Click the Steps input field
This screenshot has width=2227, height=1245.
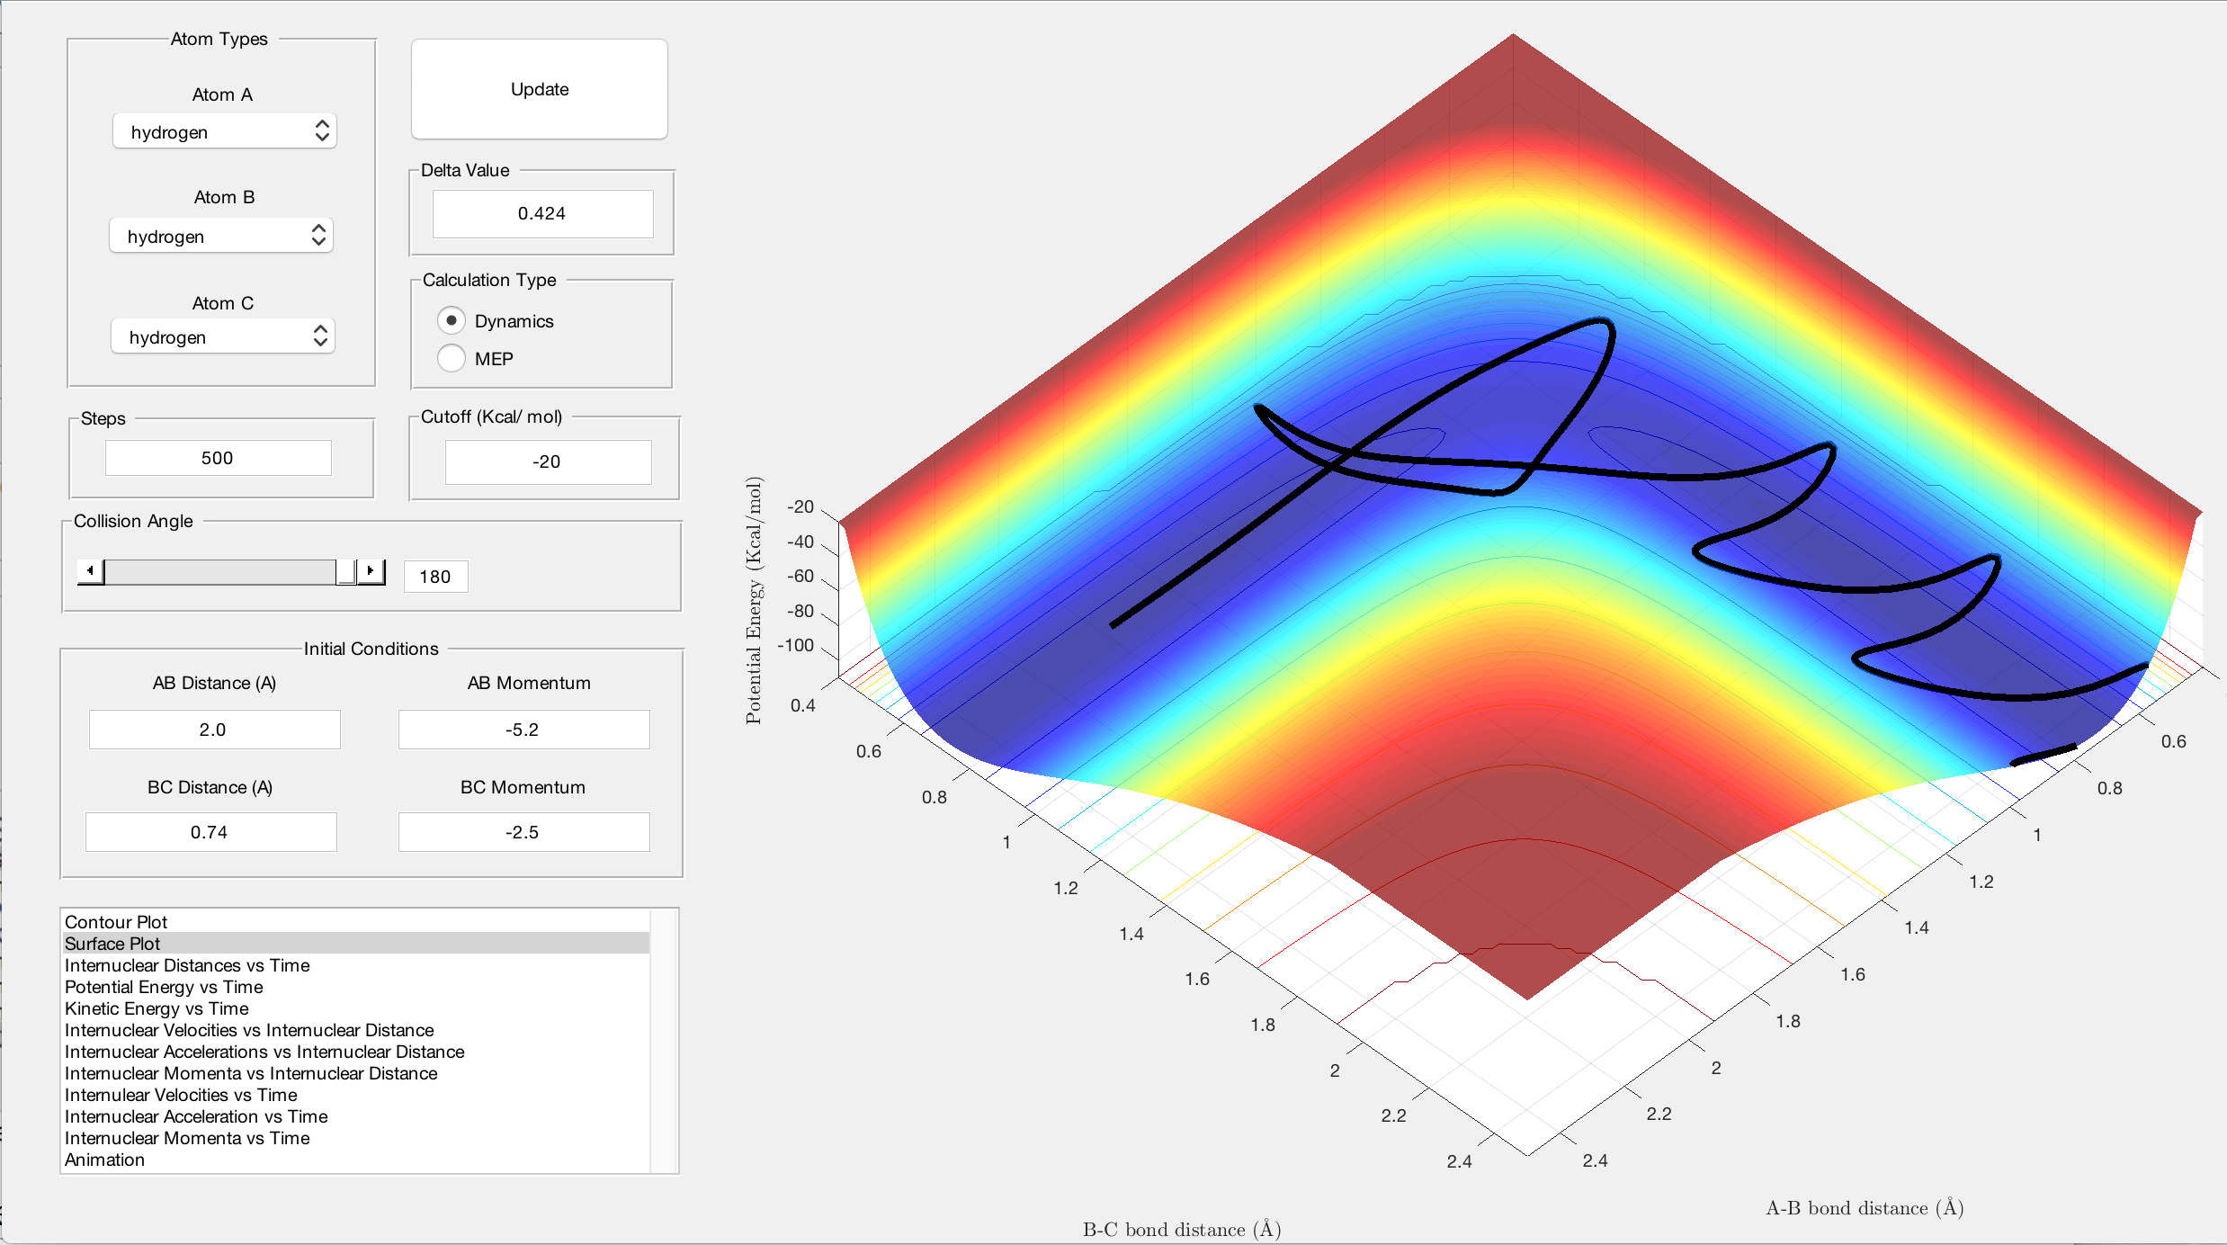click(218, 458)
